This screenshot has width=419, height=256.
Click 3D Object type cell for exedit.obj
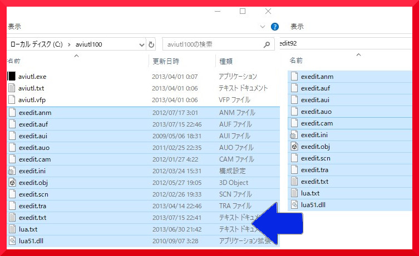coord(234,183)
